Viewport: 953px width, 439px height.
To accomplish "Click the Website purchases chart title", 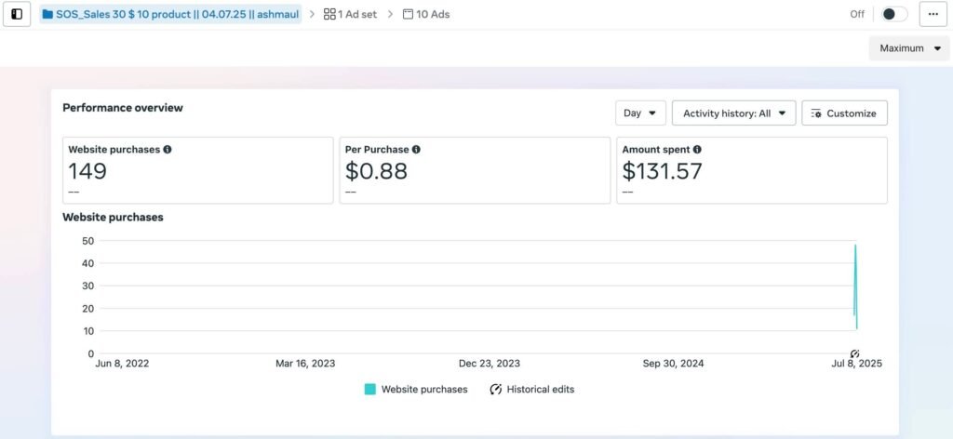I will click(x=113, y=218).
